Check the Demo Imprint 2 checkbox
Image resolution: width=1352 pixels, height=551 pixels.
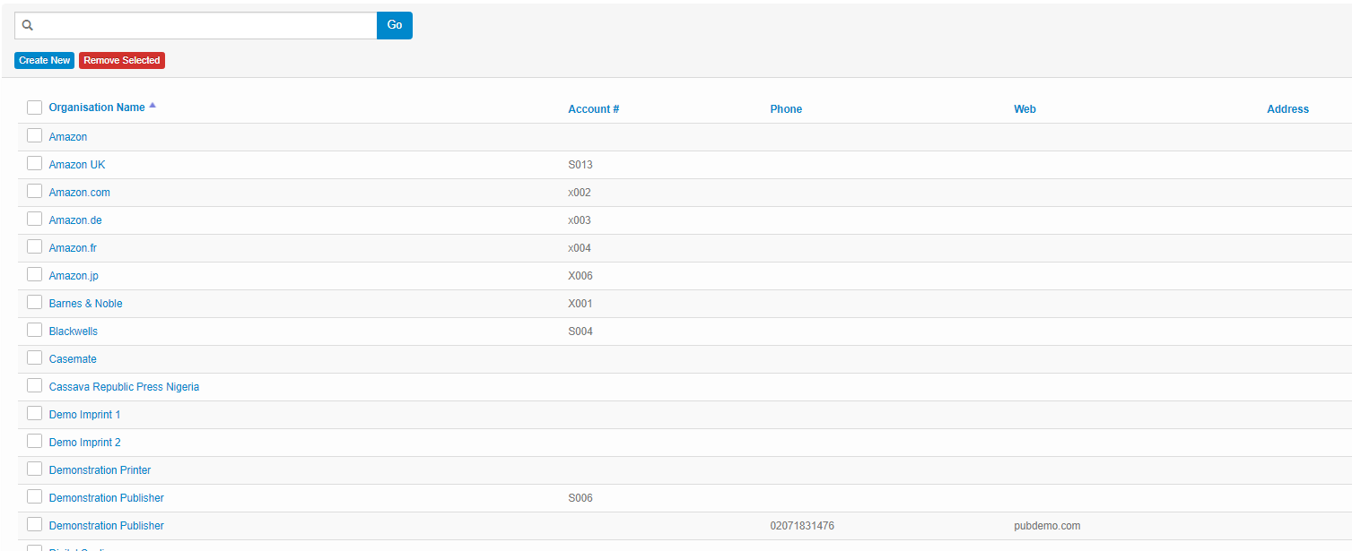34,441
